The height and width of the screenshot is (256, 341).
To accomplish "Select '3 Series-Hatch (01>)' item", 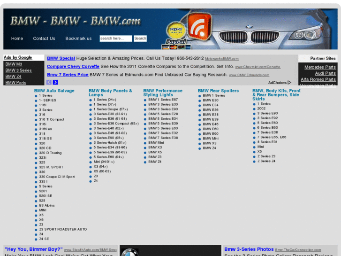I will (x=110, y=143).
